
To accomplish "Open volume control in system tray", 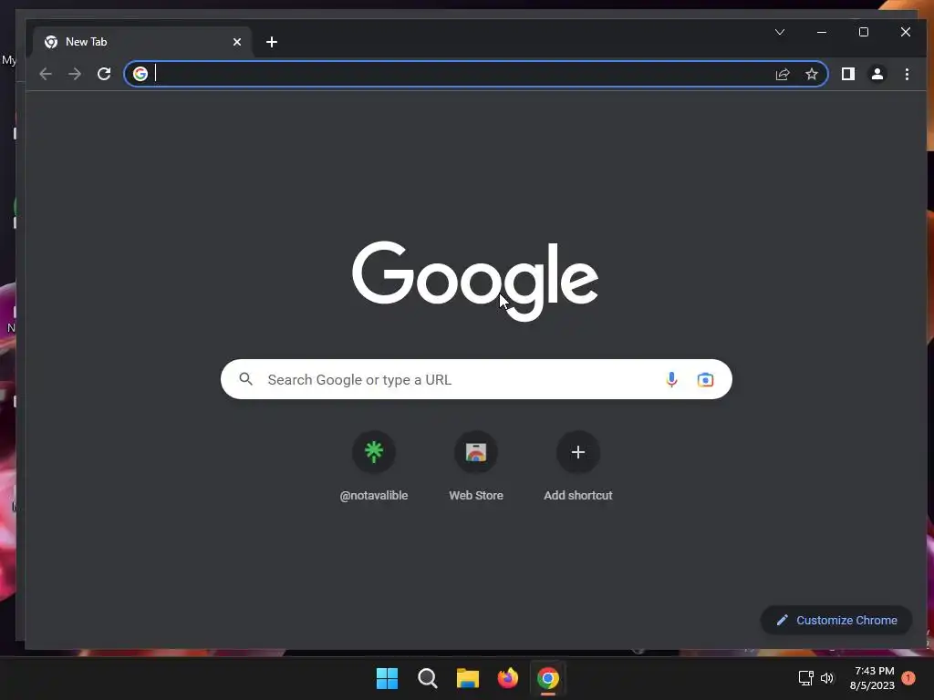I will tap(826, 677).
